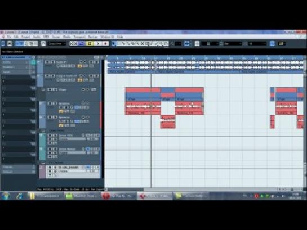307x230 pixels.
Task: Open the Help menu
Action: (x=120, y=37)
